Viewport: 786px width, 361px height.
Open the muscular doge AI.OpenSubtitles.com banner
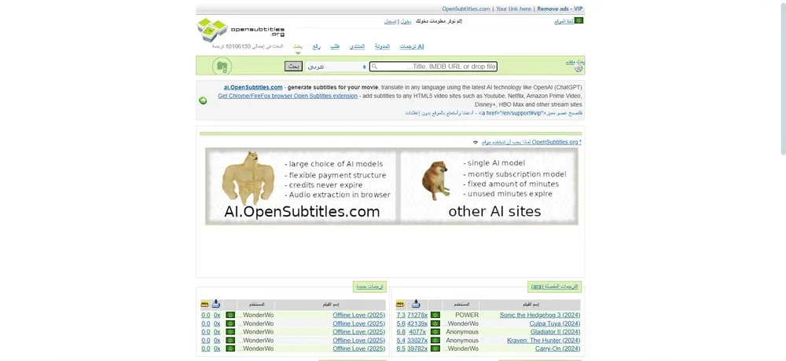(x=301, y=186)
